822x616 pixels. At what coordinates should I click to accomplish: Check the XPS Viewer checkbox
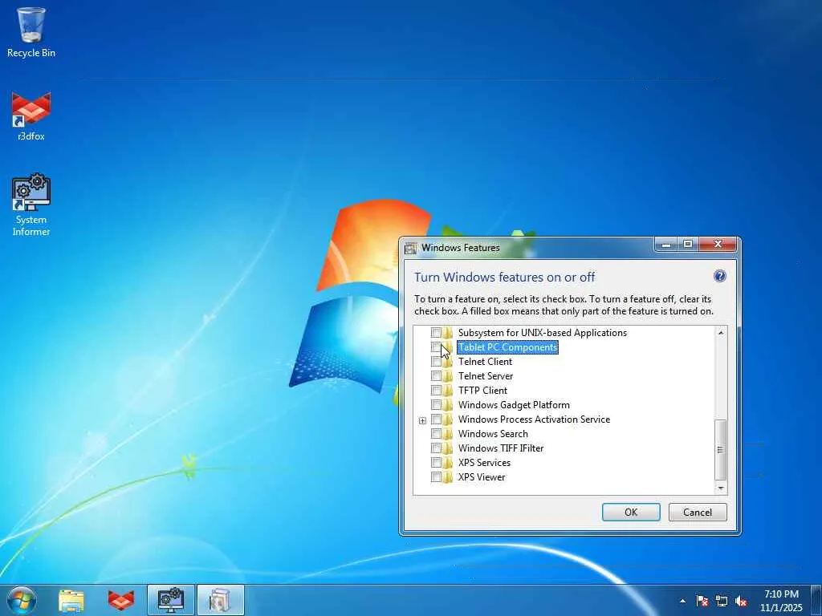point(436,476)
